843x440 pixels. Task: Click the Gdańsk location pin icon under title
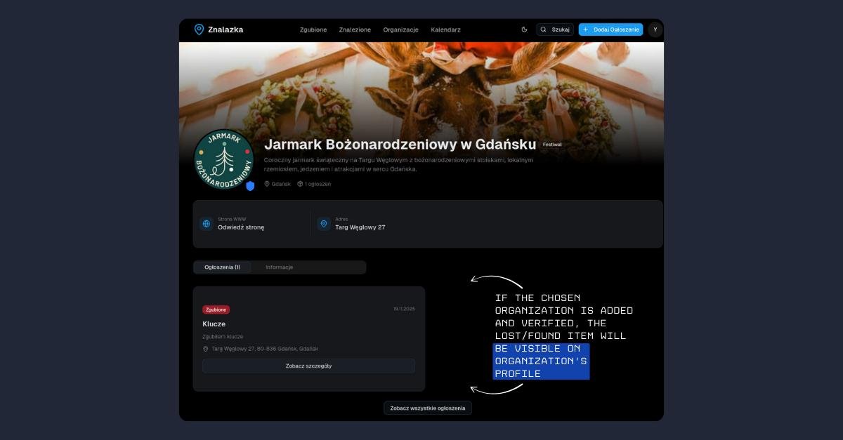267,184
